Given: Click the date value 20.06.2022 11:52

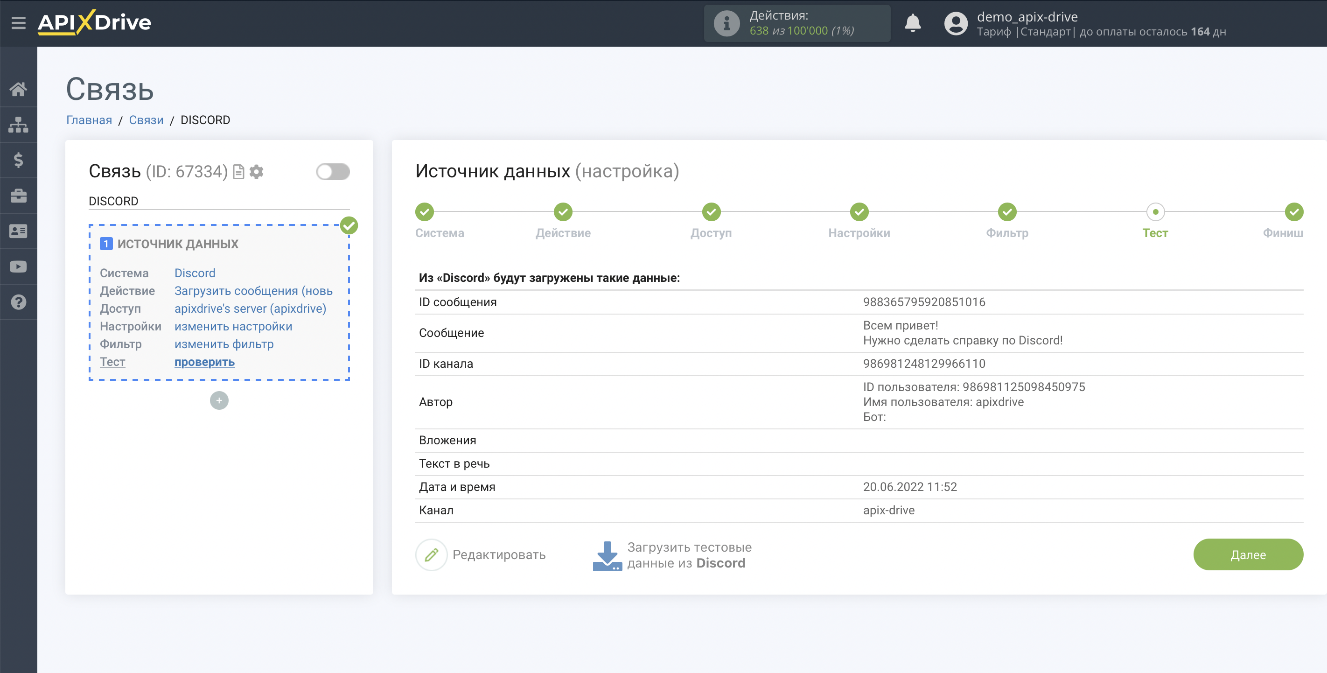Looking at the screenshot, I should coord(910,487).
